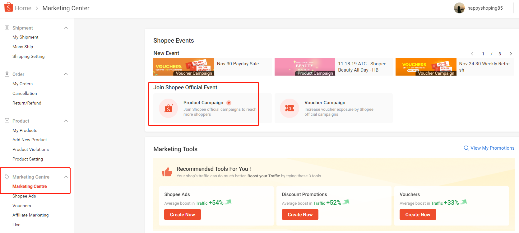Click the Shipment section header label
Image resolution: width=519 pixels, height=233 pixels.
click(23, 28)
